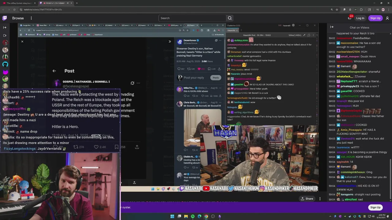Image resolution: width=392 pixels, height=220 pixels.
Task: Click Sign Up in the top navigation
Action: click(375, 18)
